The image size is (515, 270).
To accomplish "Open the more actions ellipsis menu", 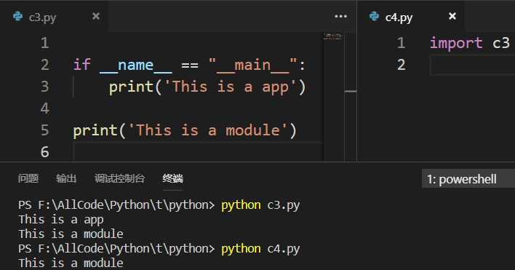I will tap(340, 16).
